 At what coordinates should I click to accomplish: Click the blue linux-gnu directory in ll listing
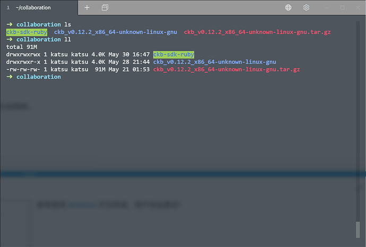214,62
